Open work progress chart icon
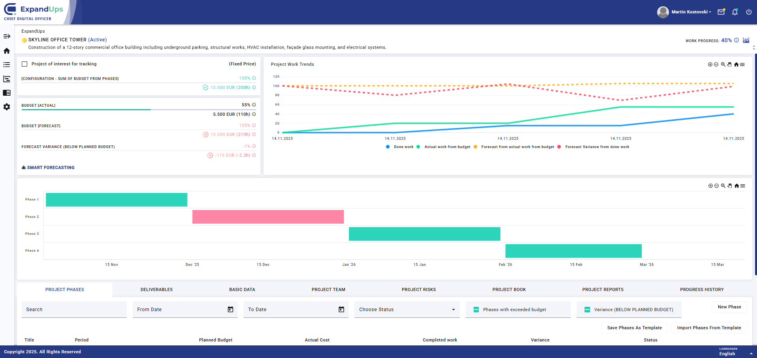The height and width of the screenshot is (358, 757). click(x=746, y=40)
